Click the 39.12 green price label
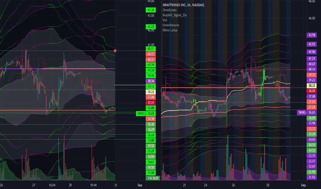 tap(151, 87)
